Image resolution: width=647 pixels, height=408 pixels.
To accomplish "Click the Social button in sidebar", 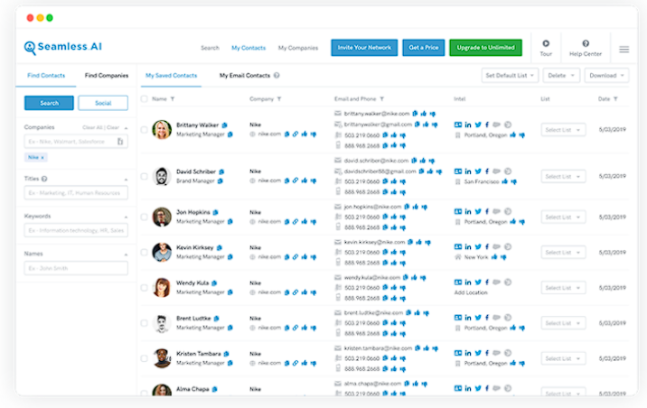I will point(103,103).
